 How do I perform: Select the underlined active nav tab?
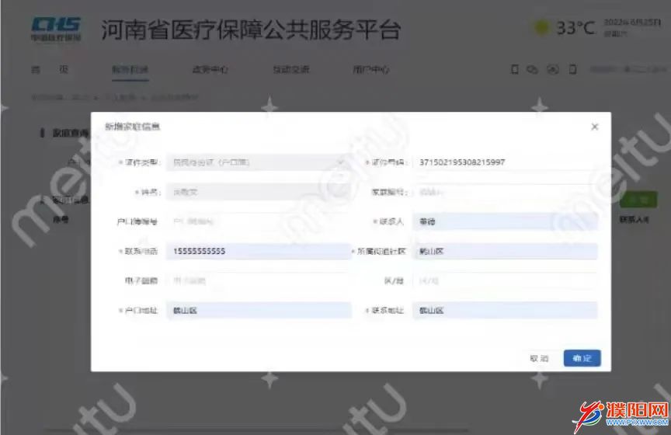coord(130,70)
